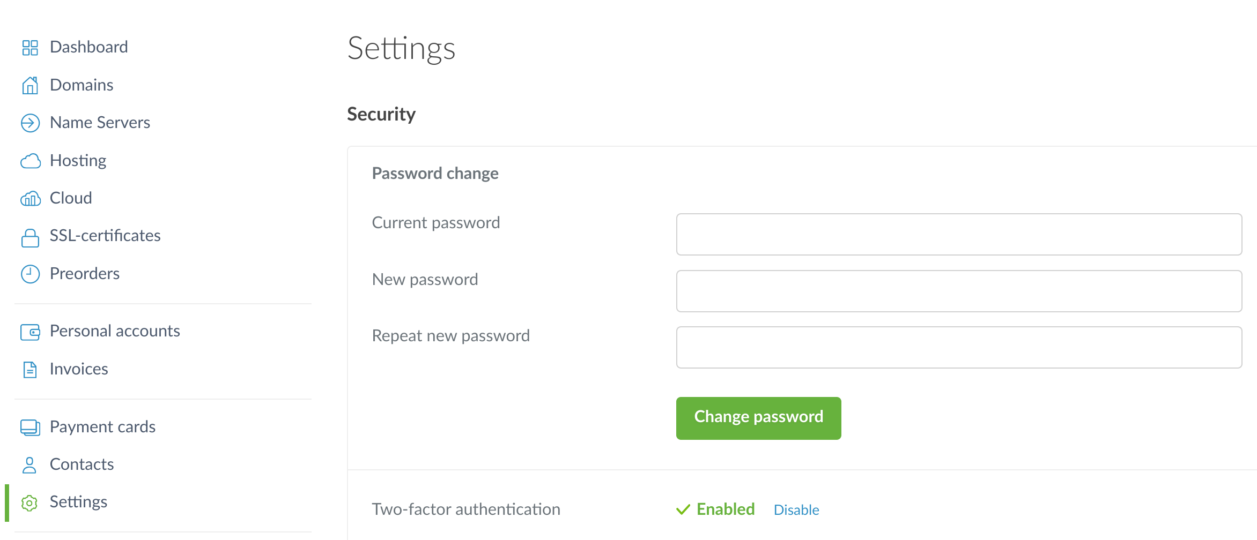
Task: Go to Invoices in the sidebar
Action: coord(79,369)
